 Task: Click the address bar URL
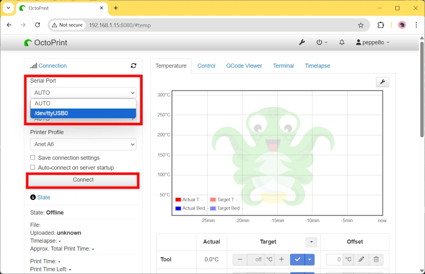120,25
